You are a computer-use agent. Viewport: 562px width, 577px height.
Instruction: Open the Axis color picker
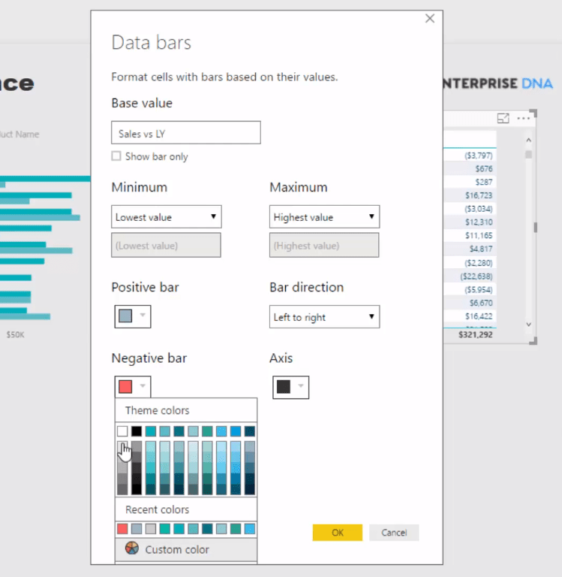290,387
